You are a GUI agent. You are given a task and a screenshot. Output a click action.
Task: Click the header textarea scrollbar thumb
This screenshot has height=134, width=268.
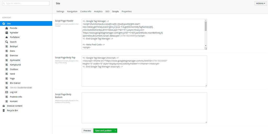pyautogui.click(x=206, y=26)
